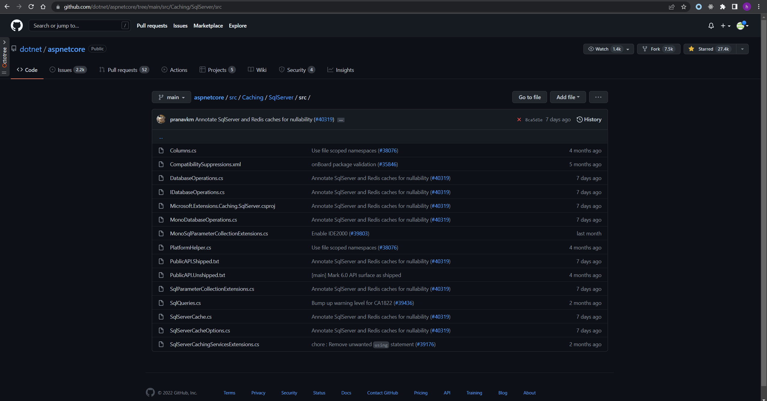
Task: Reload the current page
Action: (x=31, y=7)
